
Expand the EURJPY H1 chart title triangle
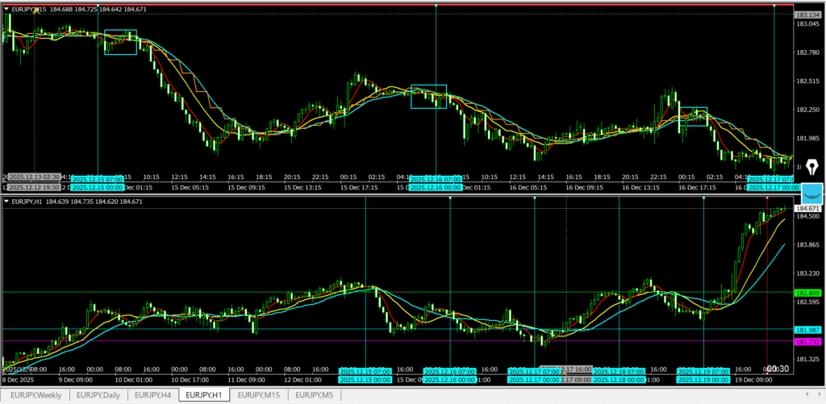pyautogui.click(x=7, y=201)
